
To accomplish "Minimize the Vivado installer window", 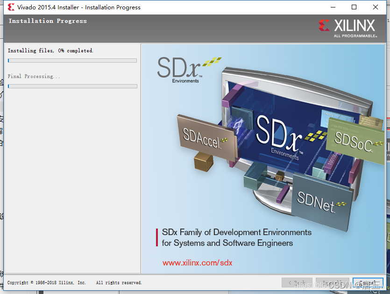I will tap(333, 7).
